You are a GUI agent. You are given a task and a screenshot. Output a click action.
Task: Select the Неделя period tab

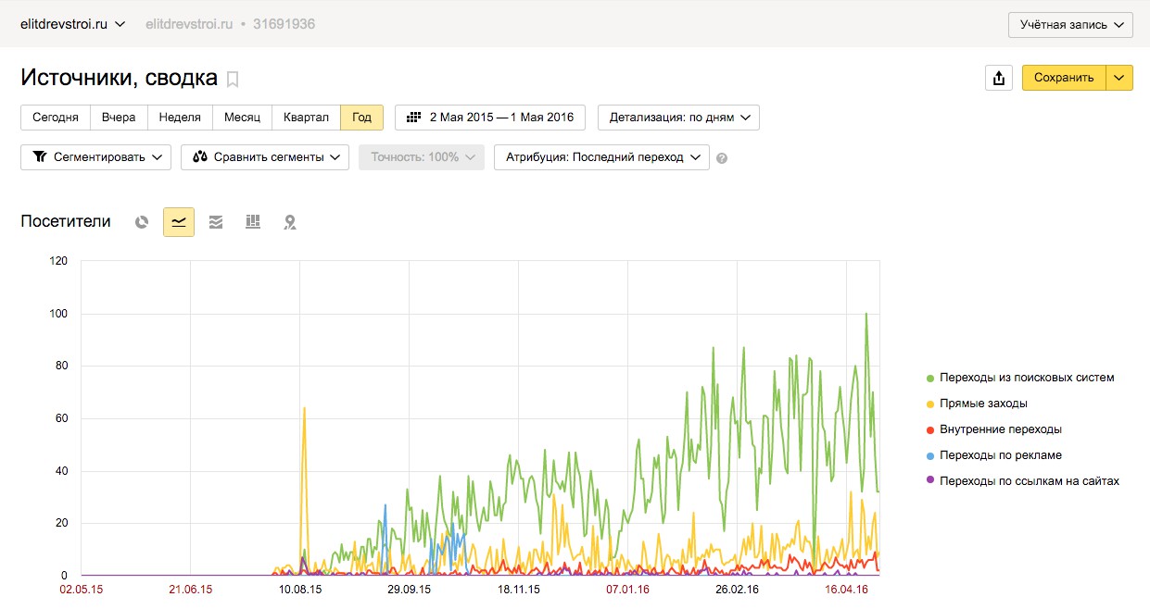tap(180, 118)
